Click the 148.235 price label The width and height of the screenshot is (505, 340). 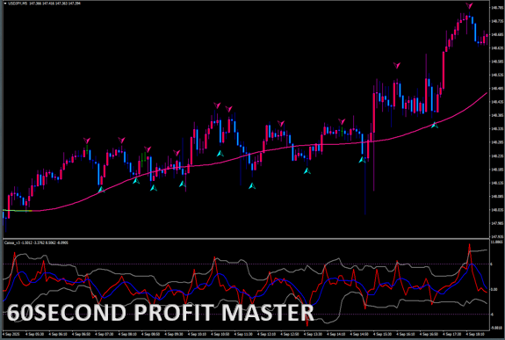pos(497,156)
